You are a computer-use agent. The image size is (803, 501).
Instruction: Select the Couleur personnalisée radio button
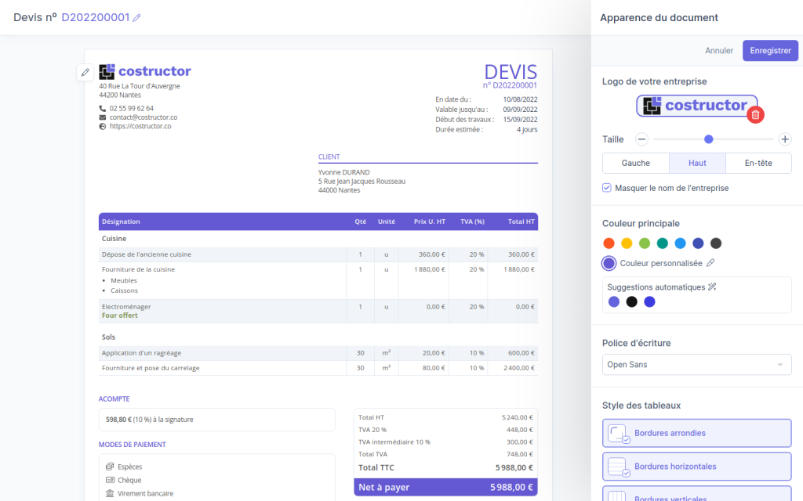pos(609,263)
